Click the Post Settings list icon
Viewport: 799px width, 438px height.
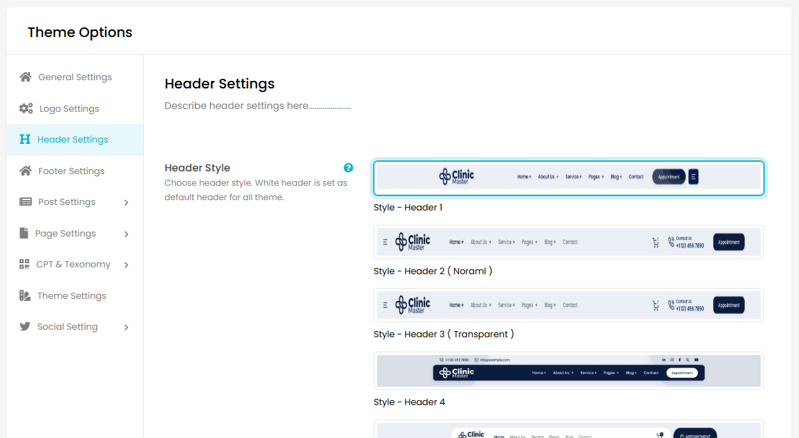[x=25, y=202]
